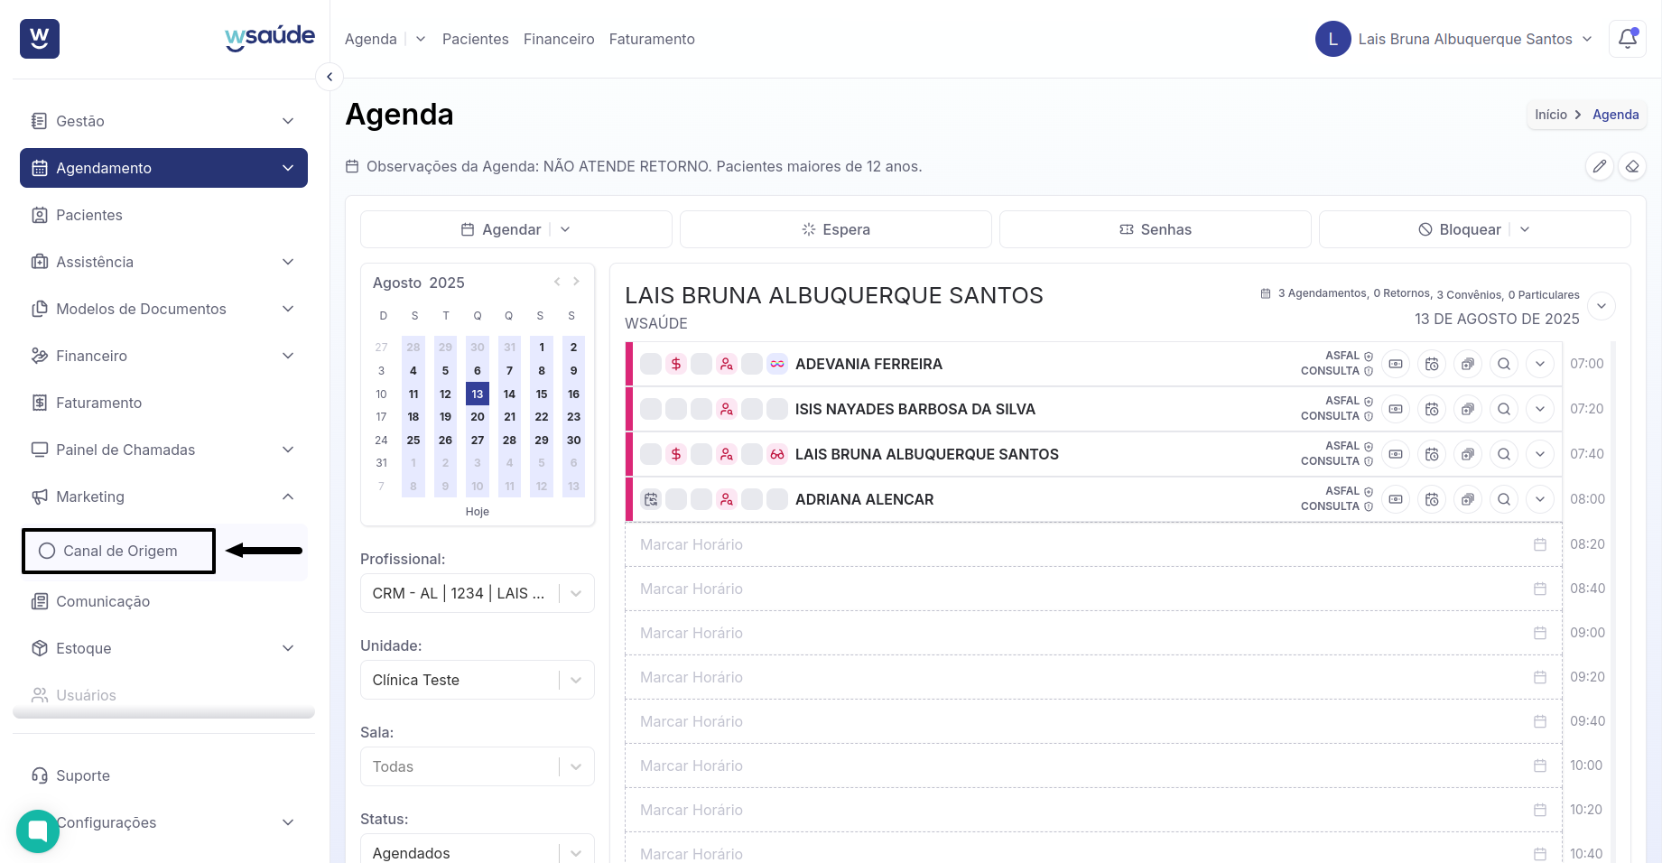This screenshot has height=863, width=1662.
Task: Open Pacientes in the sidebar
Action: click(163, 215)
